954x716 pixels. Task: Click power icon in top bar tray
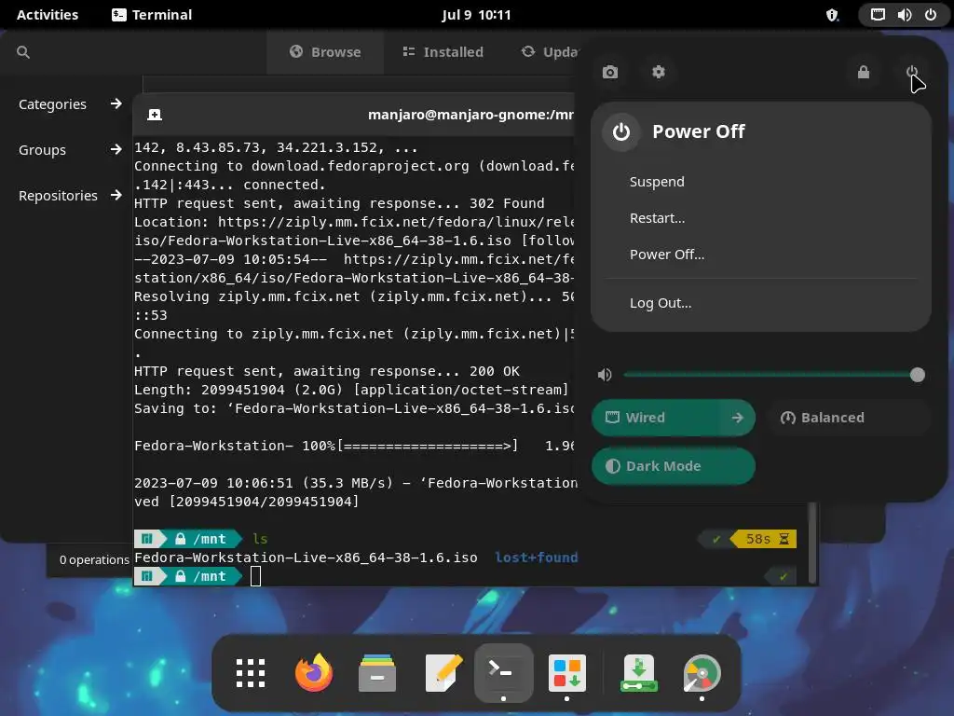point(931,15)
